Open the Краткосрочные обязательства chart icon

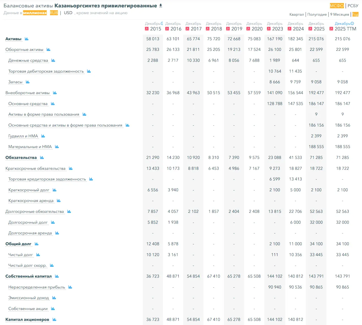[x=71, y=168]
